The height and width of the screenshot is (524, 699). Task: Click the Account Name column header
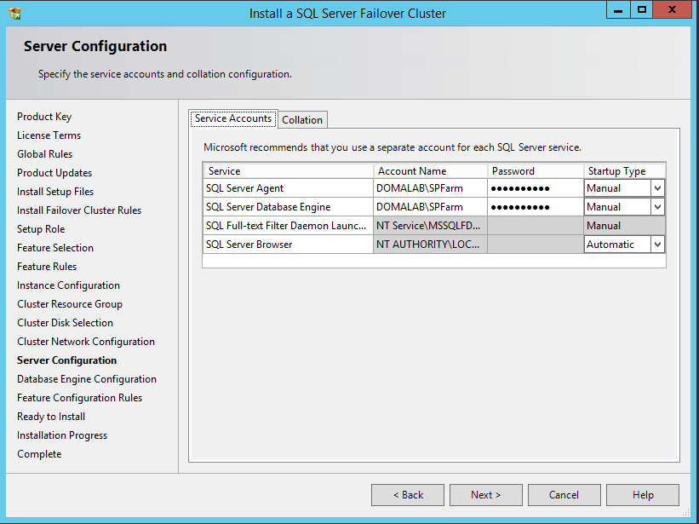click(x=430, y=171)
